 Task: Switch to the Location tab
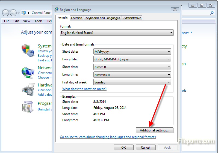[x=76, y=18]
